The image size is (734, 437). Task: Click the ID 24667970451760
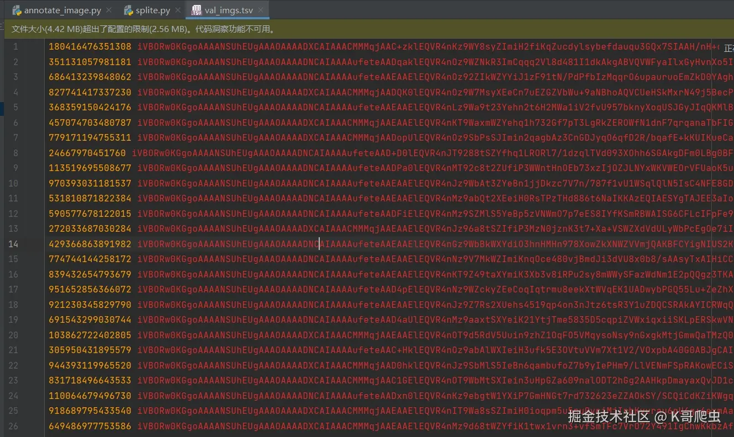click(87, 153)
